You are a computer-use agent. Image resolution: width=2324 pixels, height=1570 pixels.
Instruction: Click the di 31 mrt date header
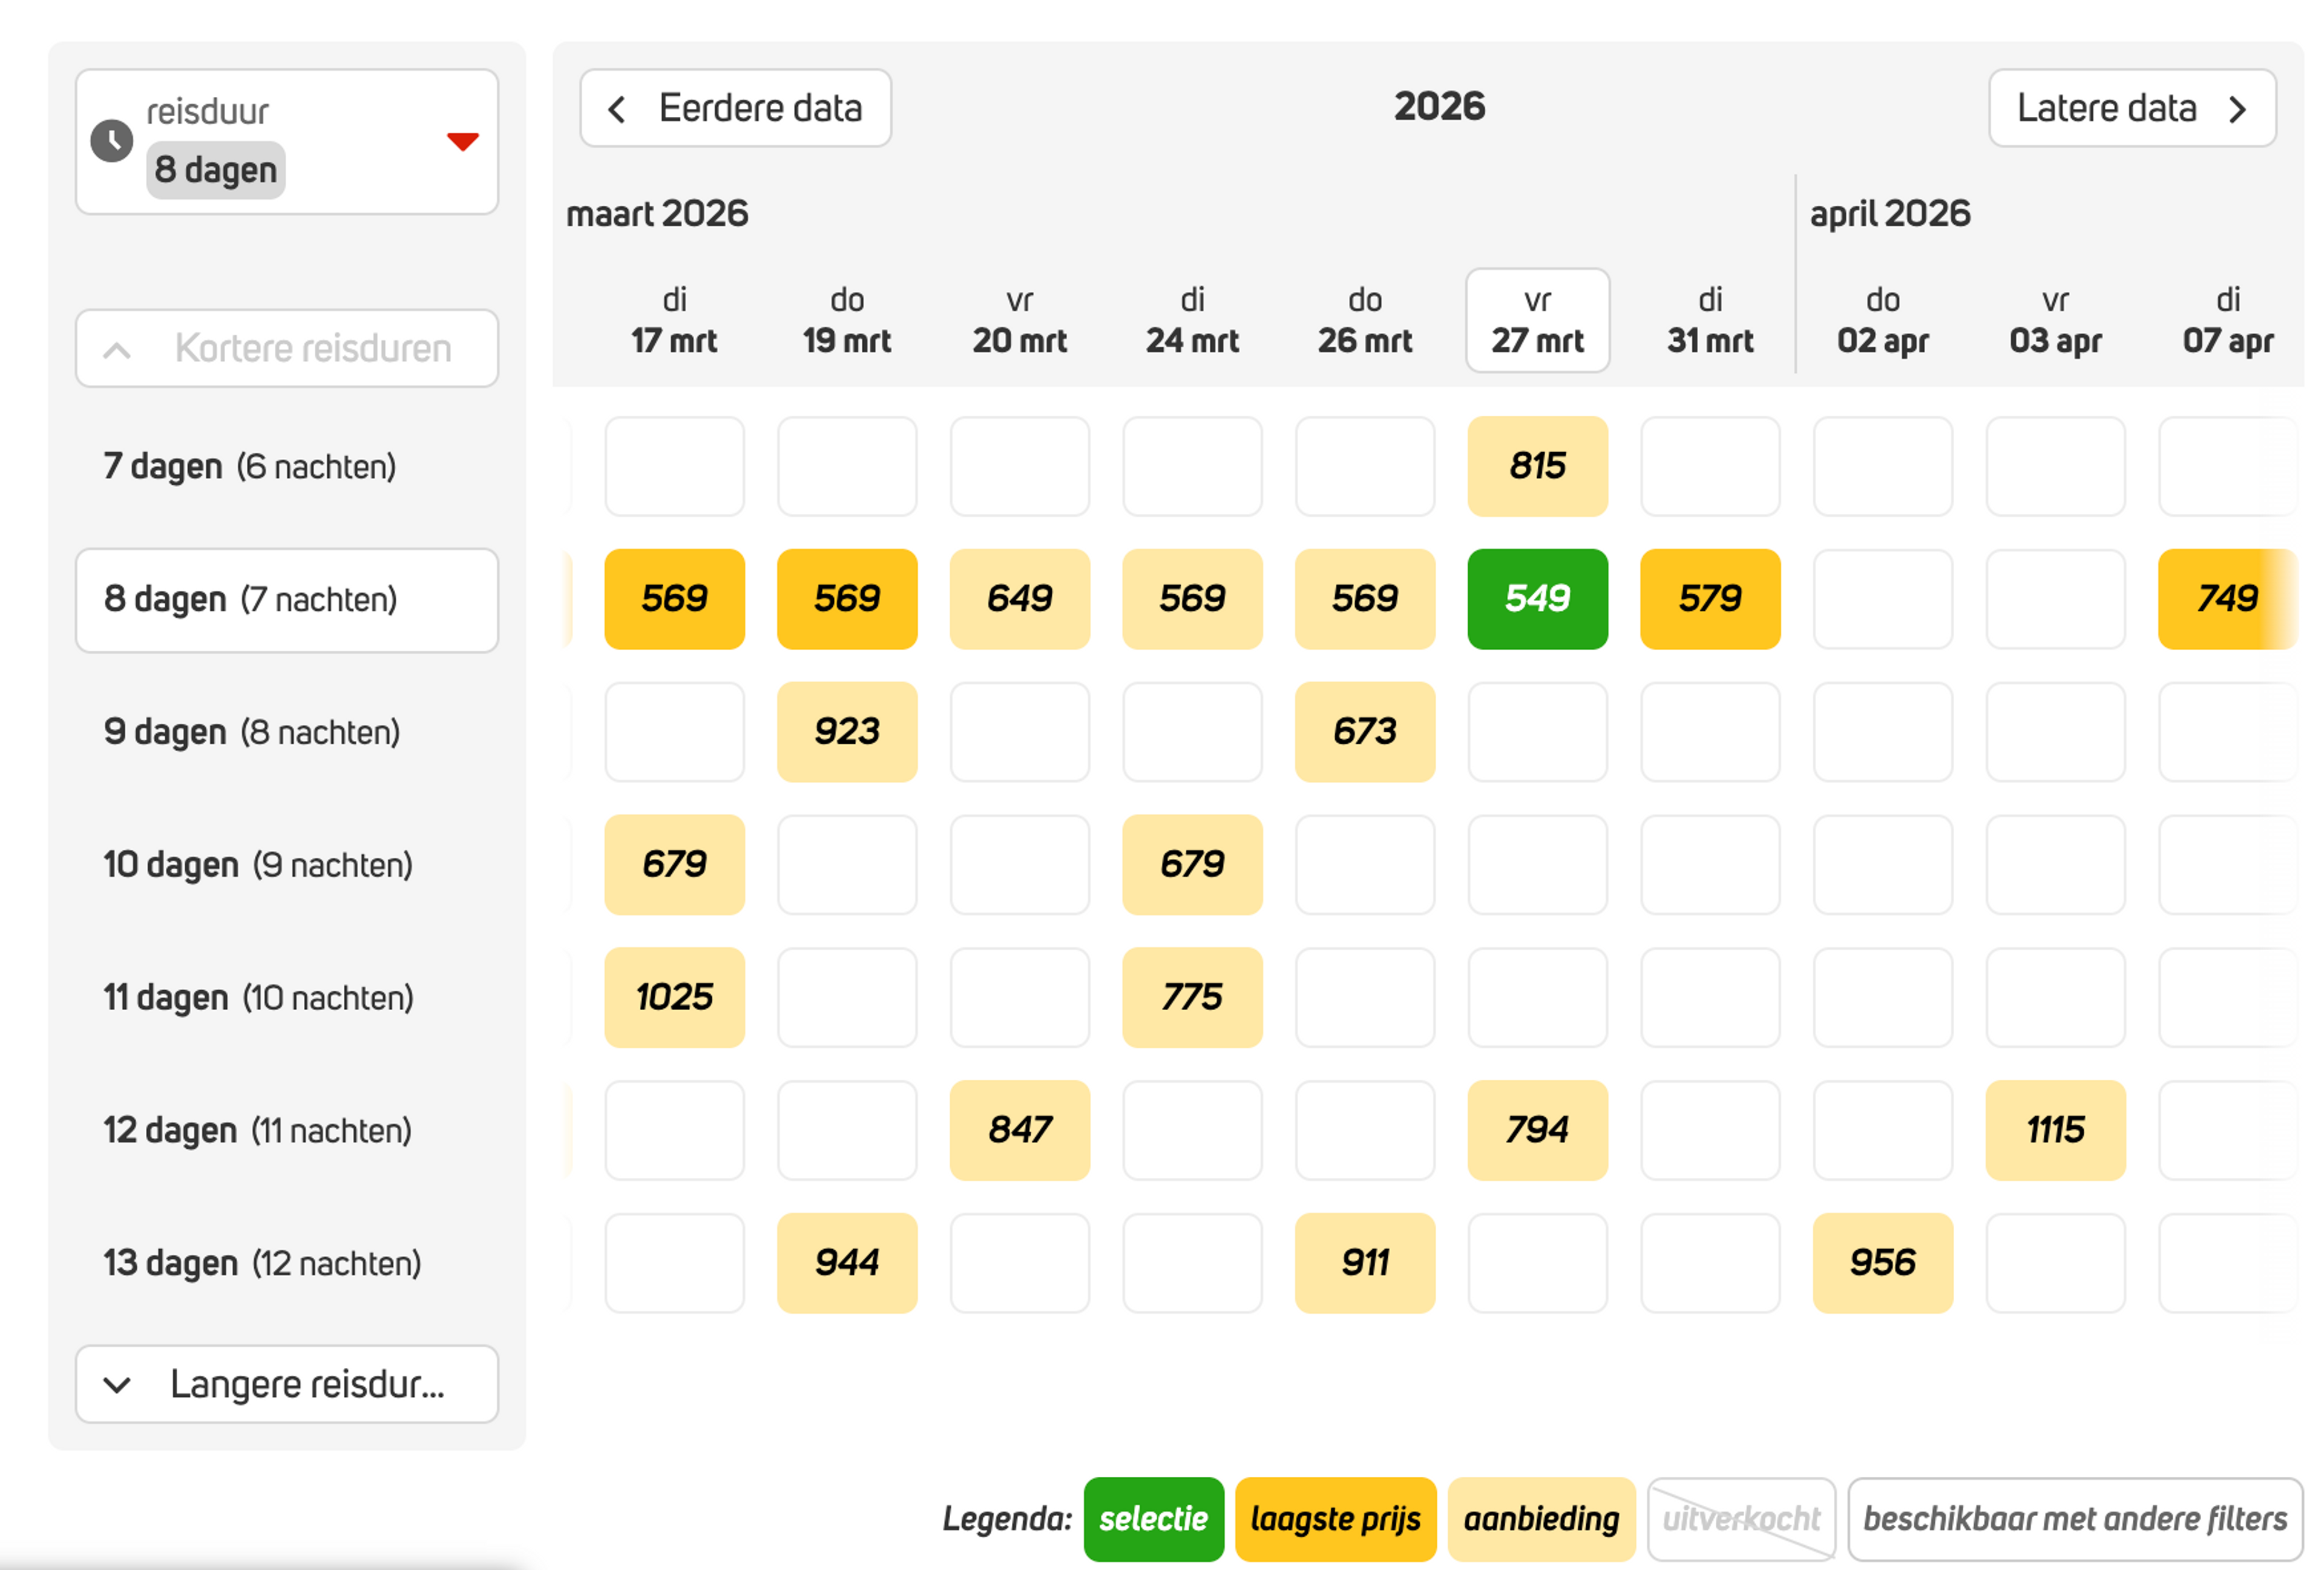click(x=1710, y=320)
